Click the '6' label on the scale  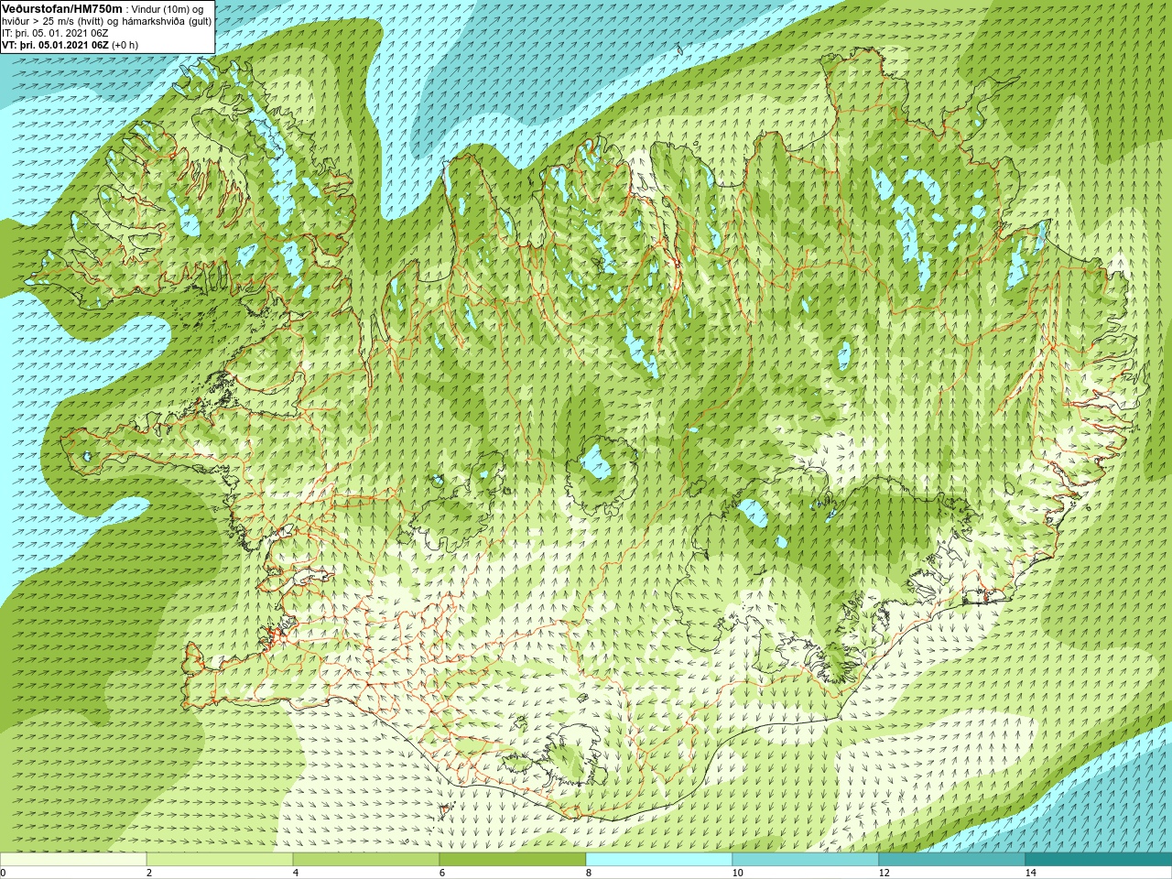(442, 873)
